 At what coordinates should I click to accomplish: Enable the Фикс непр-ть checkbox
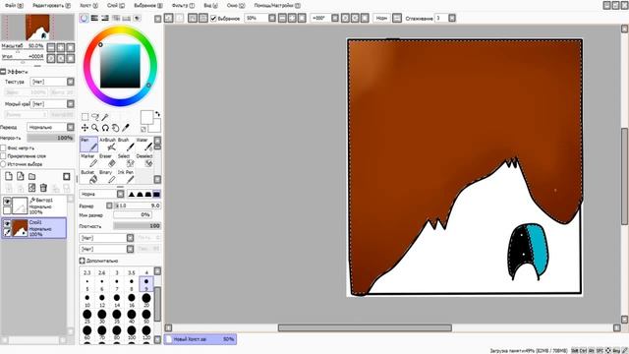(3, 148)
